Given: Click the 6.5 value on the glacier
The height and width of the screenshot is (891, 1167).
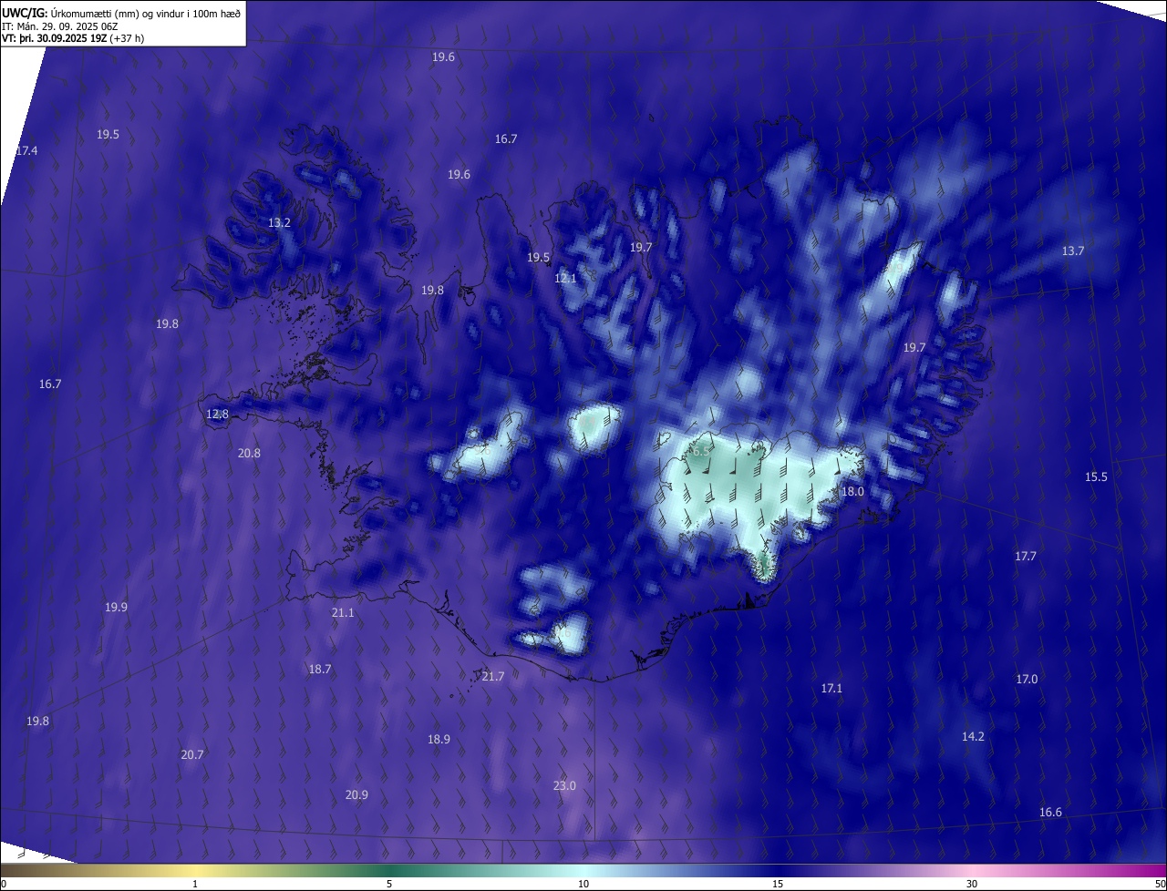Looking at the screenshot, I should (x=700, y=451).
